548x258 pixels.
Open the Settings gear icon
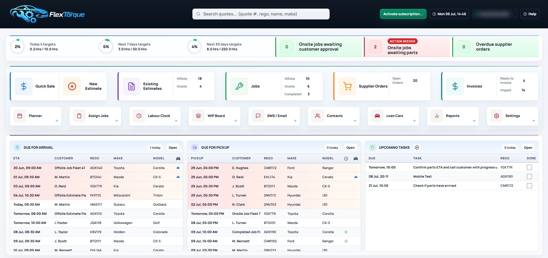click(497, 116)
